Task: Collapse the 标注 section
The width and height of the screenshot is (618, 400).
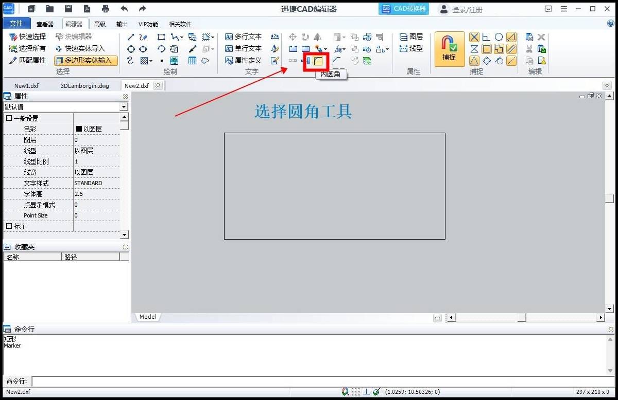Action: click(x=8, y=226)
